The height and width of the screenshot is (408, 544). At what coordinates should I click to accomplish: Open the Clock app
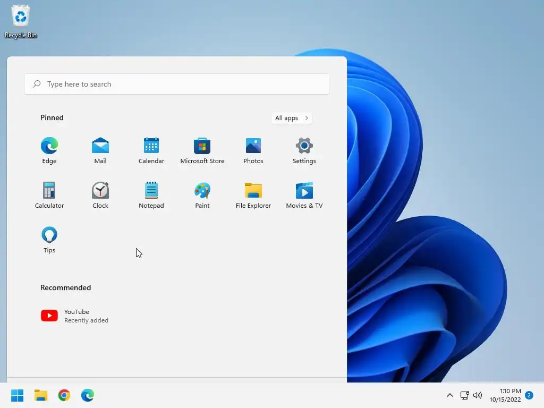[100, 195]
